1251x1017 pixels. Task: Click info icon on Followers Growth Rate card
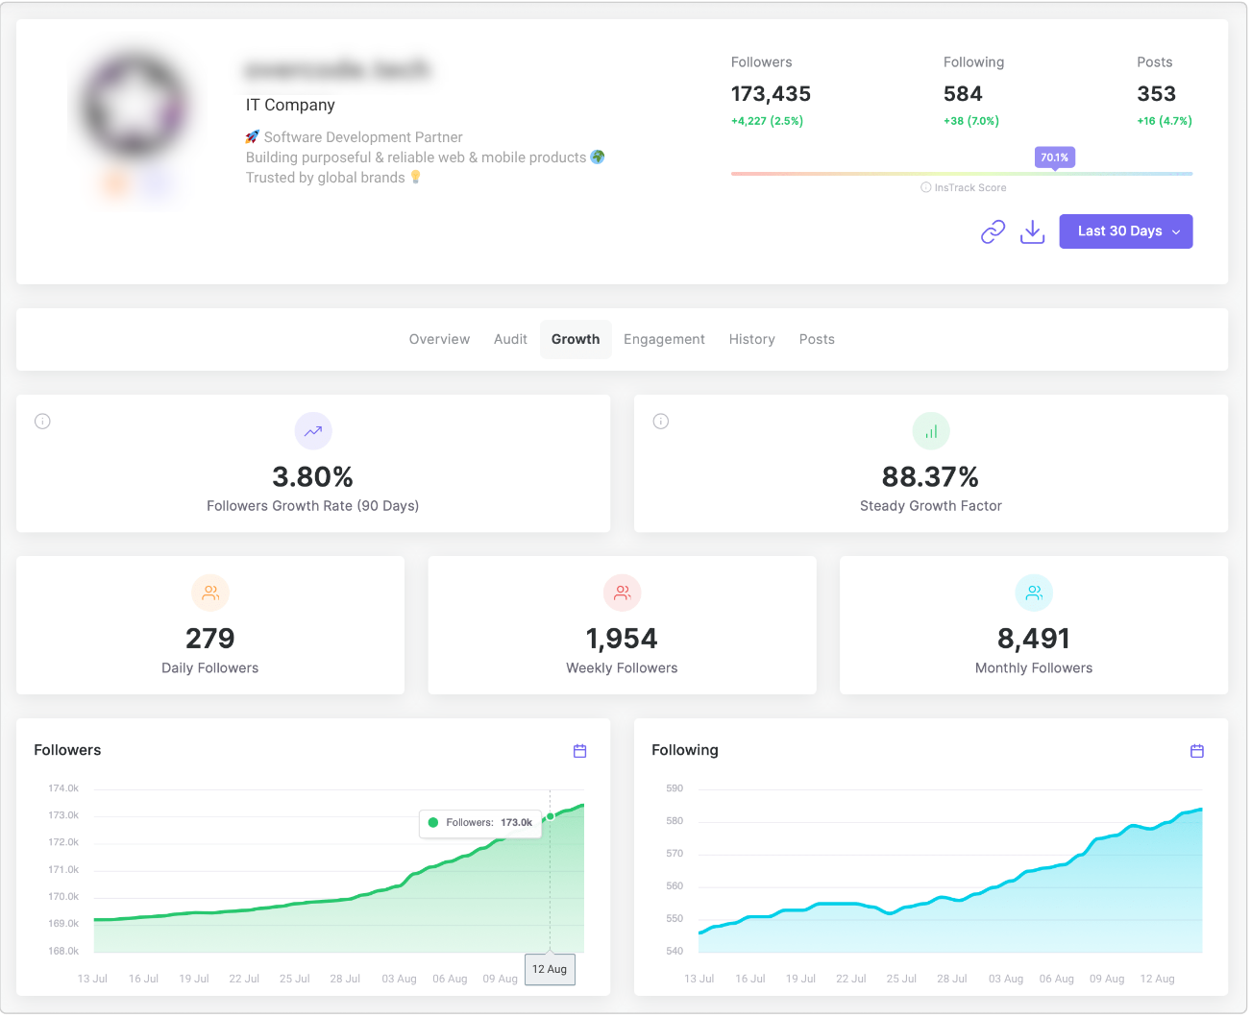pos(42,422)
